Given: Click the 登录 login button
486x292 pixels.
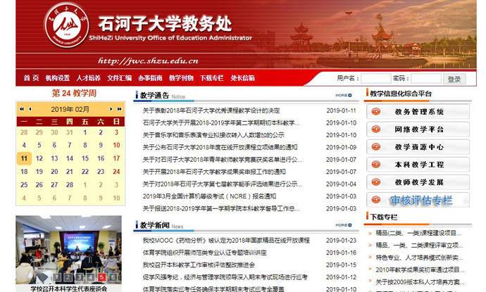Looking at the screenshot, I should (x=454, y=79).
